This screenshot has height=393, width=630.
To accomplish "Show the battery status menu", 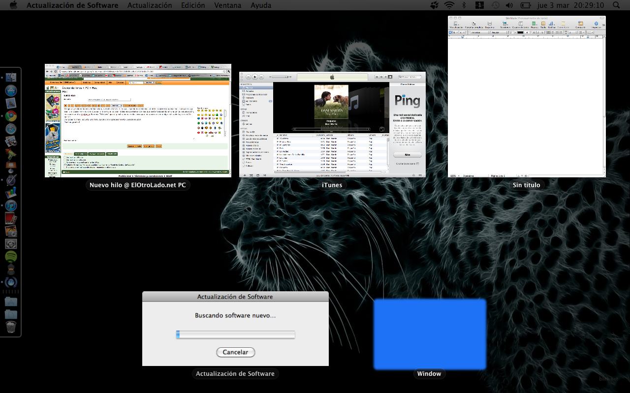I will click(x=526, y=5).
